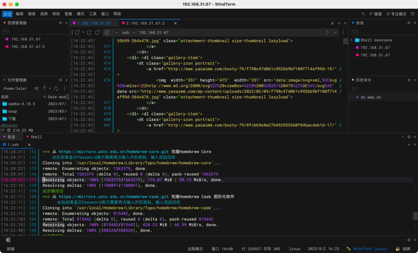418x253 pixels.
Task: Open settings gear of 文件管理器 panel
Action: click(x=61, y=80)
